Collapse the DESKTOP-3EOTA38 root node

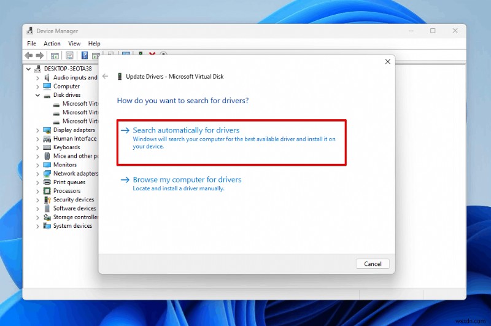click(x=28, y=69)
